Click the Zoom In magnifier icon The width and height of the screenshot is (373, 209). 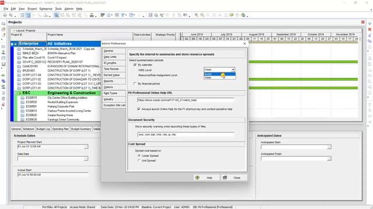pyautogui.click(x=196, y=15)
